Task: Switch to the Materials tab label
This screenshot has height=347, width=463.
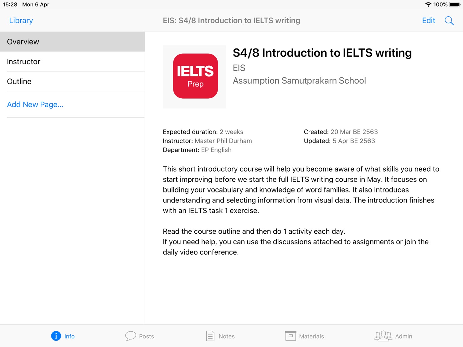Action: (x=311, y=336)
